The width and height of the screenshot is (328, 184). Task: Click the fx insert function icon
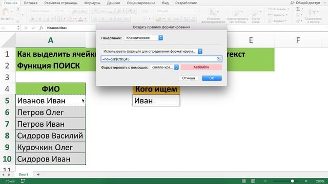coord(41,28)
